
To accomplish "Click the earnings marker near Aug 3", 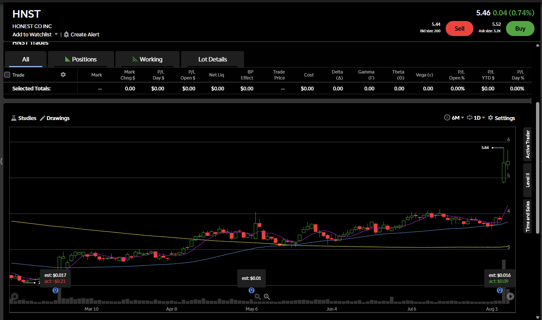I will pyautogui.click(x=500, y=290).
